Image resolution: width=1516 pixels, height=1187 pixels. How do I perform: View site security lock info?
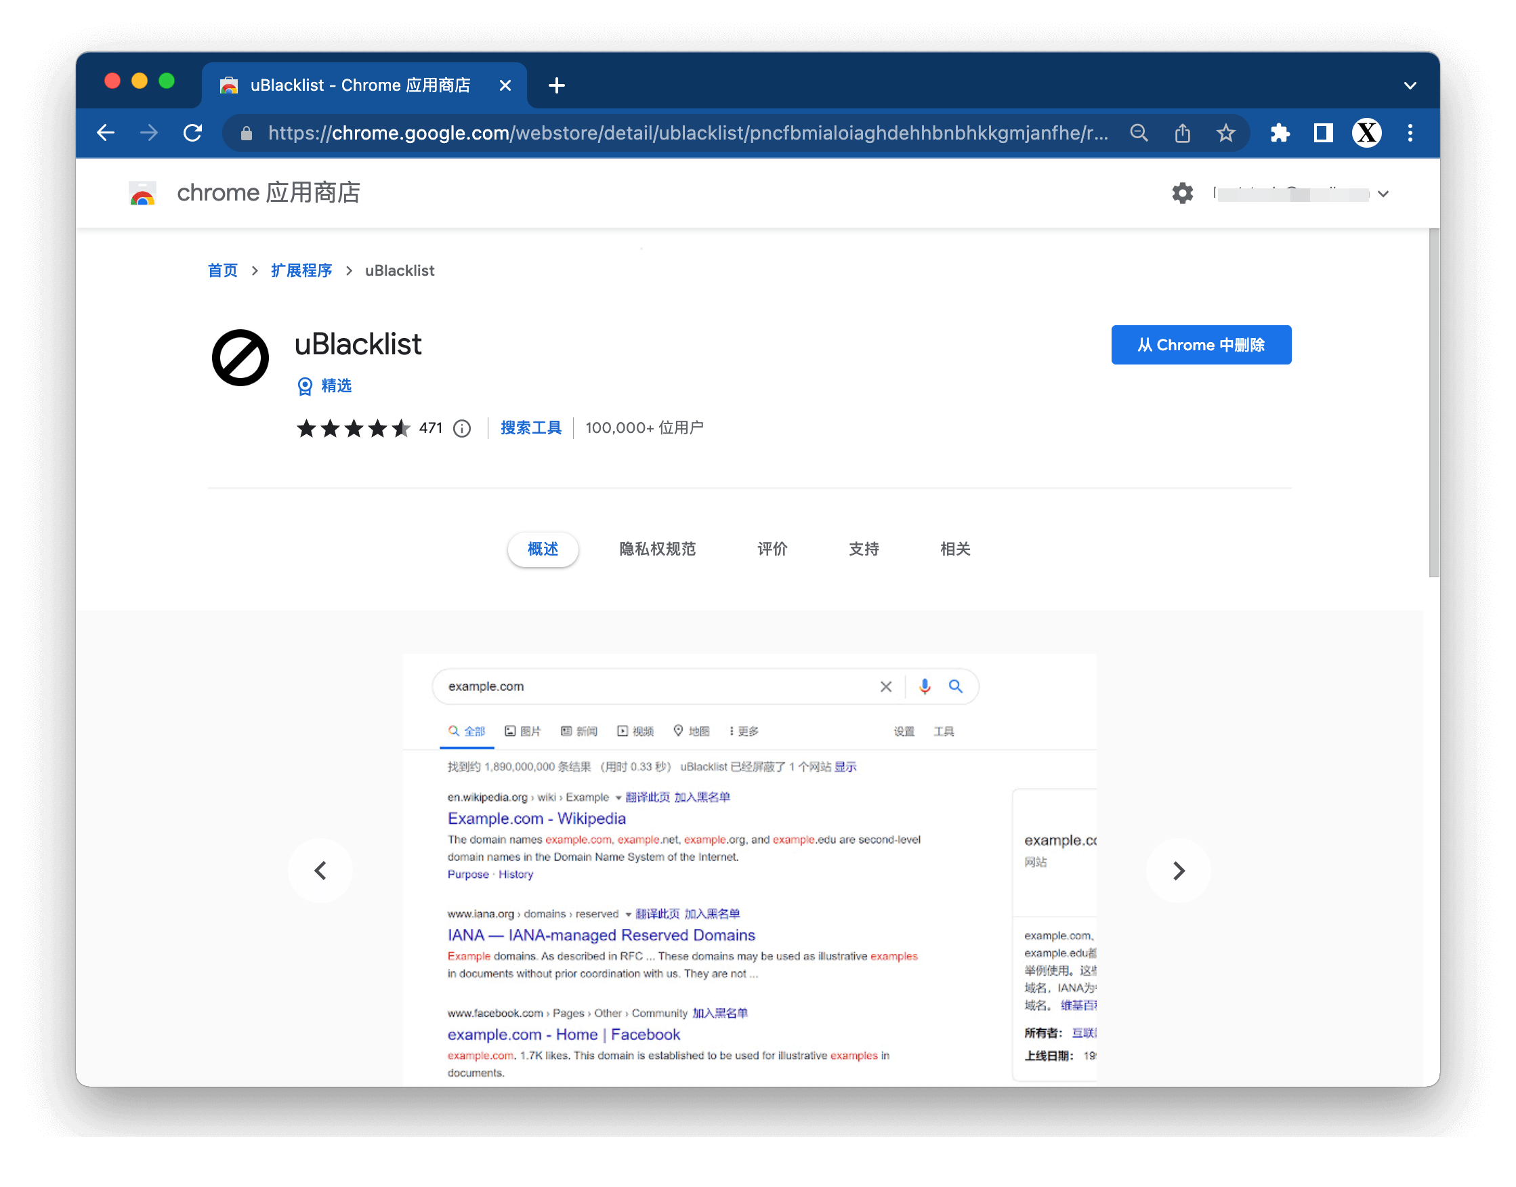point(246,133)
